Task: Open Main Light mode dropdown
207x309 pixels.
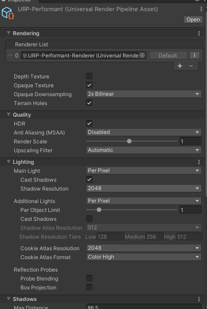Action: pos(144,171)
